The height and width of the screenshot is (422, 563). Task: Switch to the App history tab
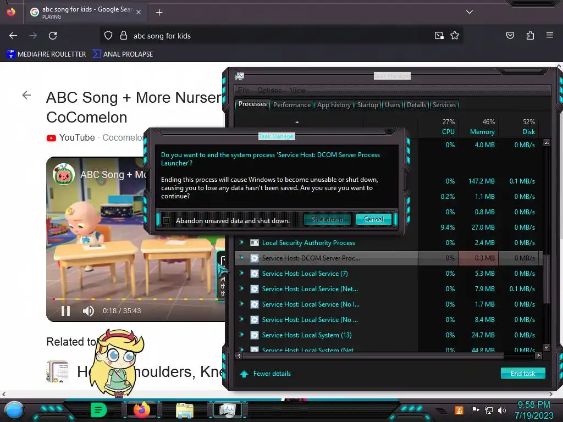click(334, 105)
